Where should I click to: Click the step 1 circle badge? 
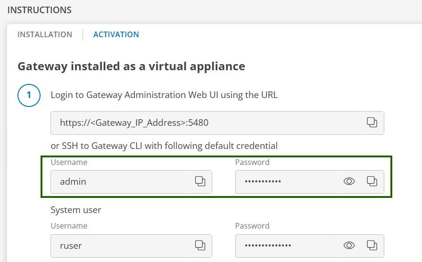29,95
